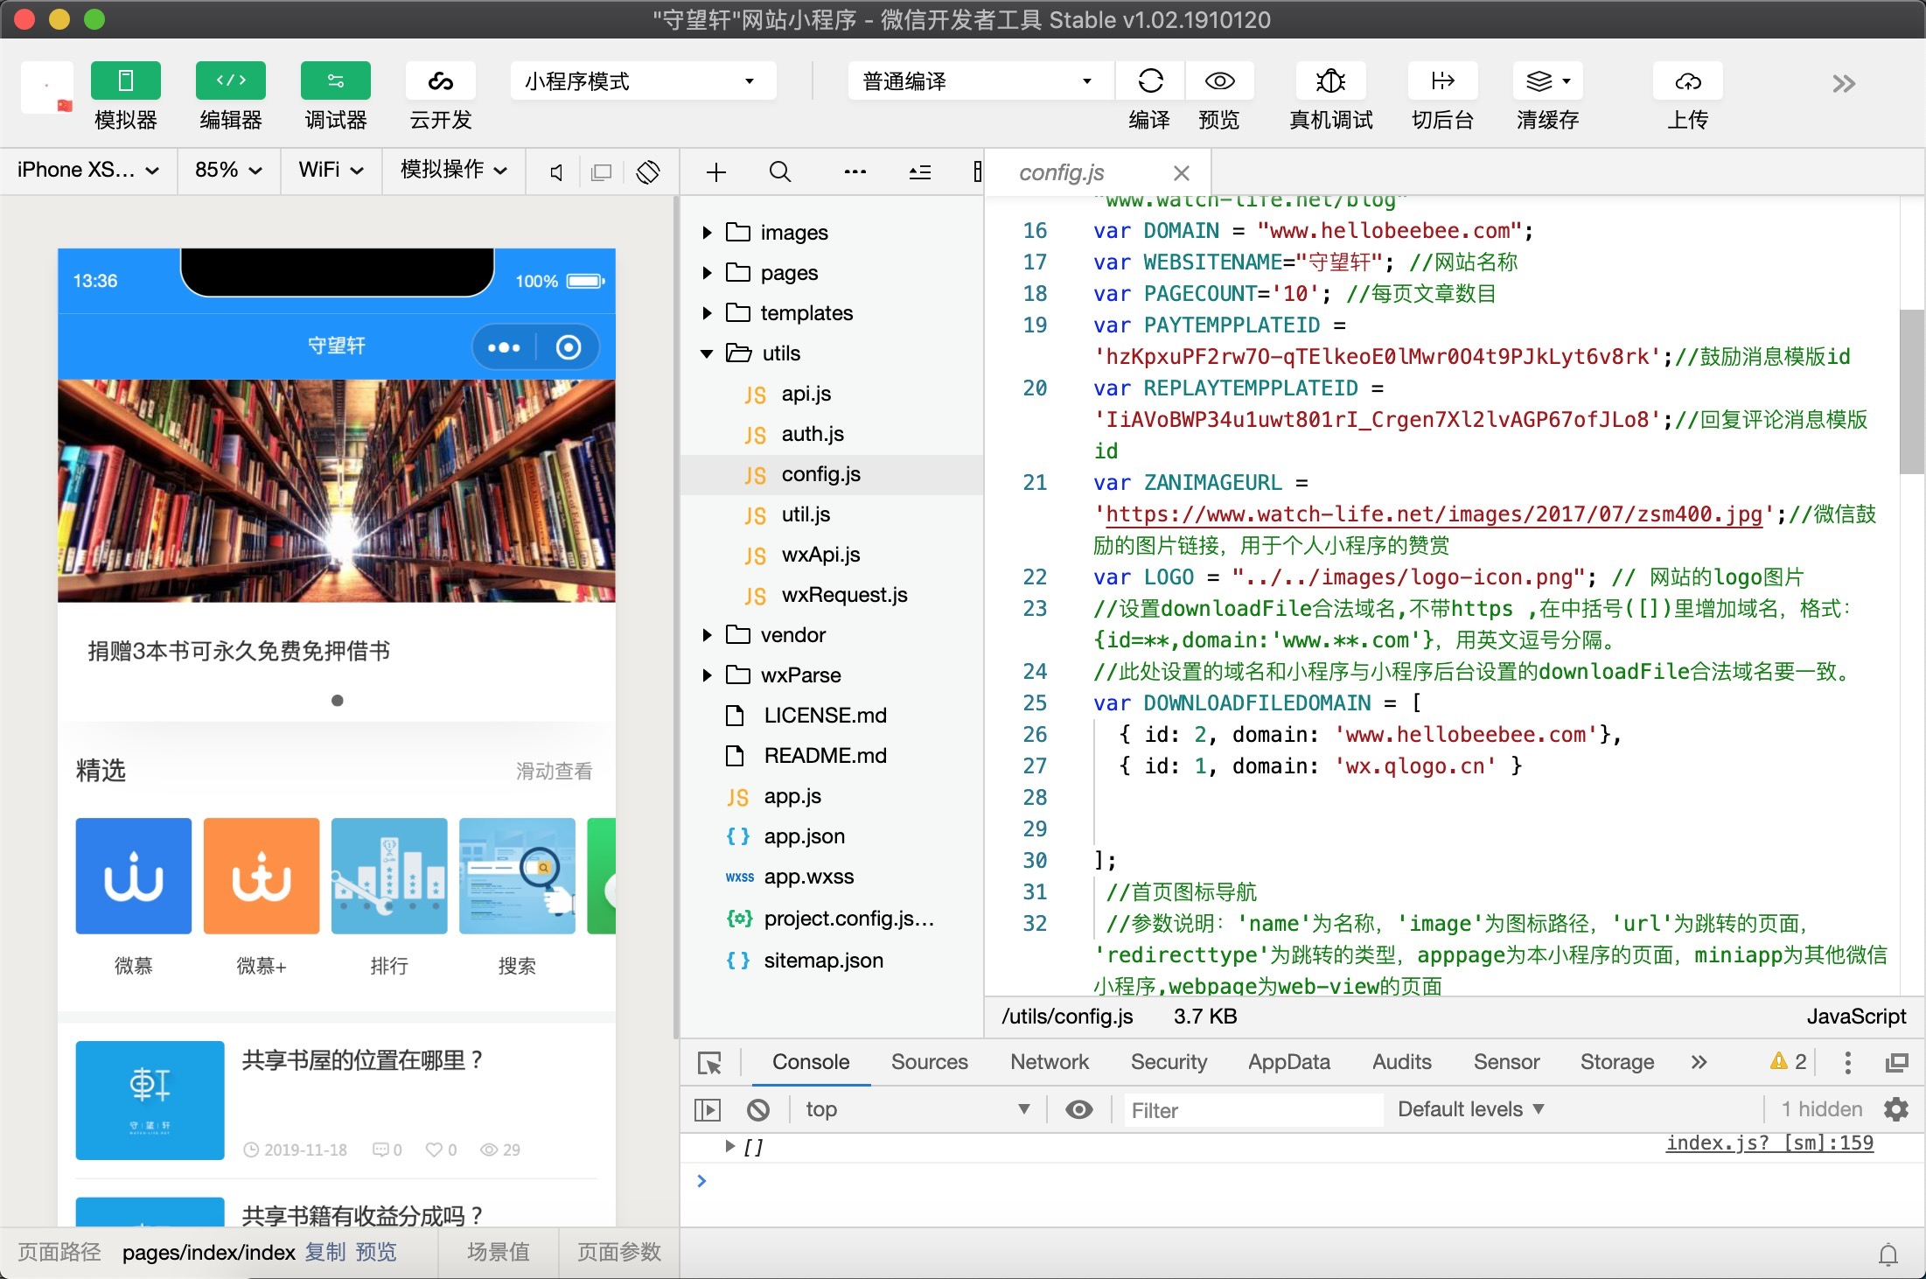Rotate the simulator device icon
Image resolution: width=1926 pixels, height=1279 pixels.
(x=648, y=172)
